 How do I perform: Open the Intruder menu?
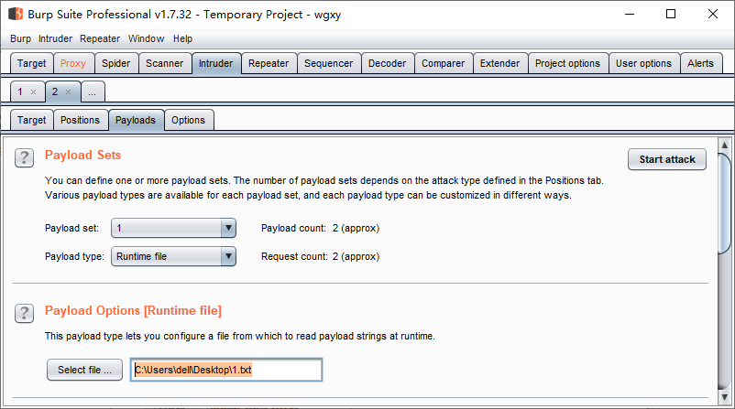pyautogui.click(x=55, y=38)
